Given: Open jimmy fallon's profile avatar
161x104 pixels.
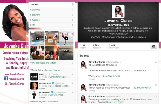Looking at the screenshot, I should click(x=34, y=95).
